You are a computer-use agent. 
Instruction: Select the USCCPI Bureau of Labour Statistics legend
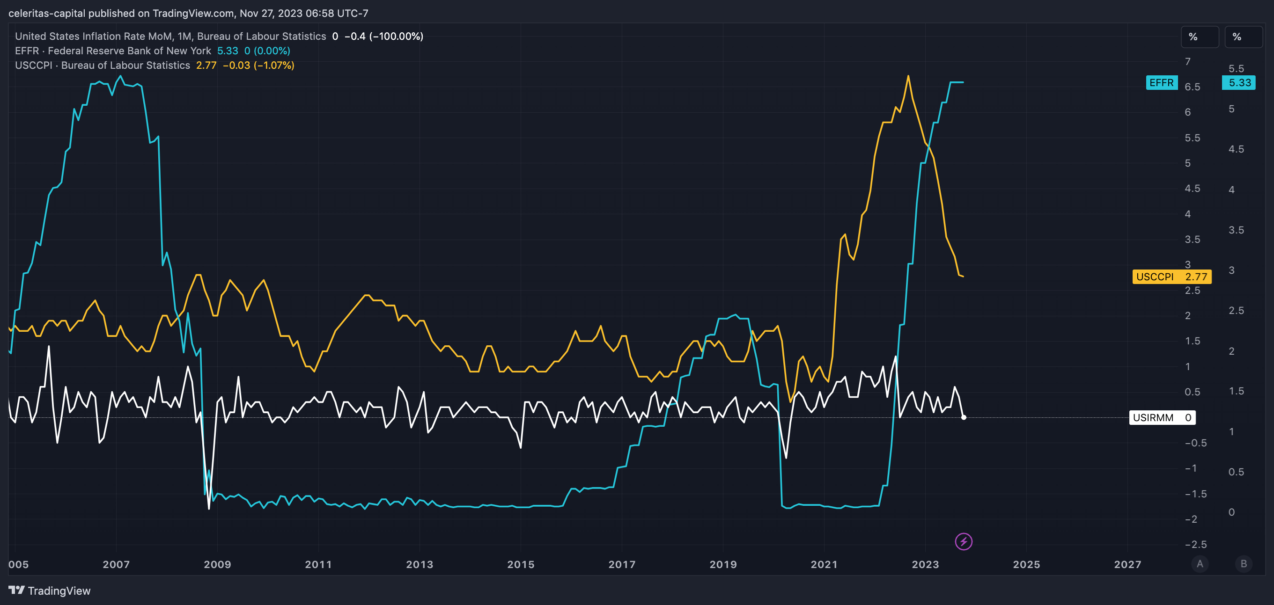click(x=103, y=65)
